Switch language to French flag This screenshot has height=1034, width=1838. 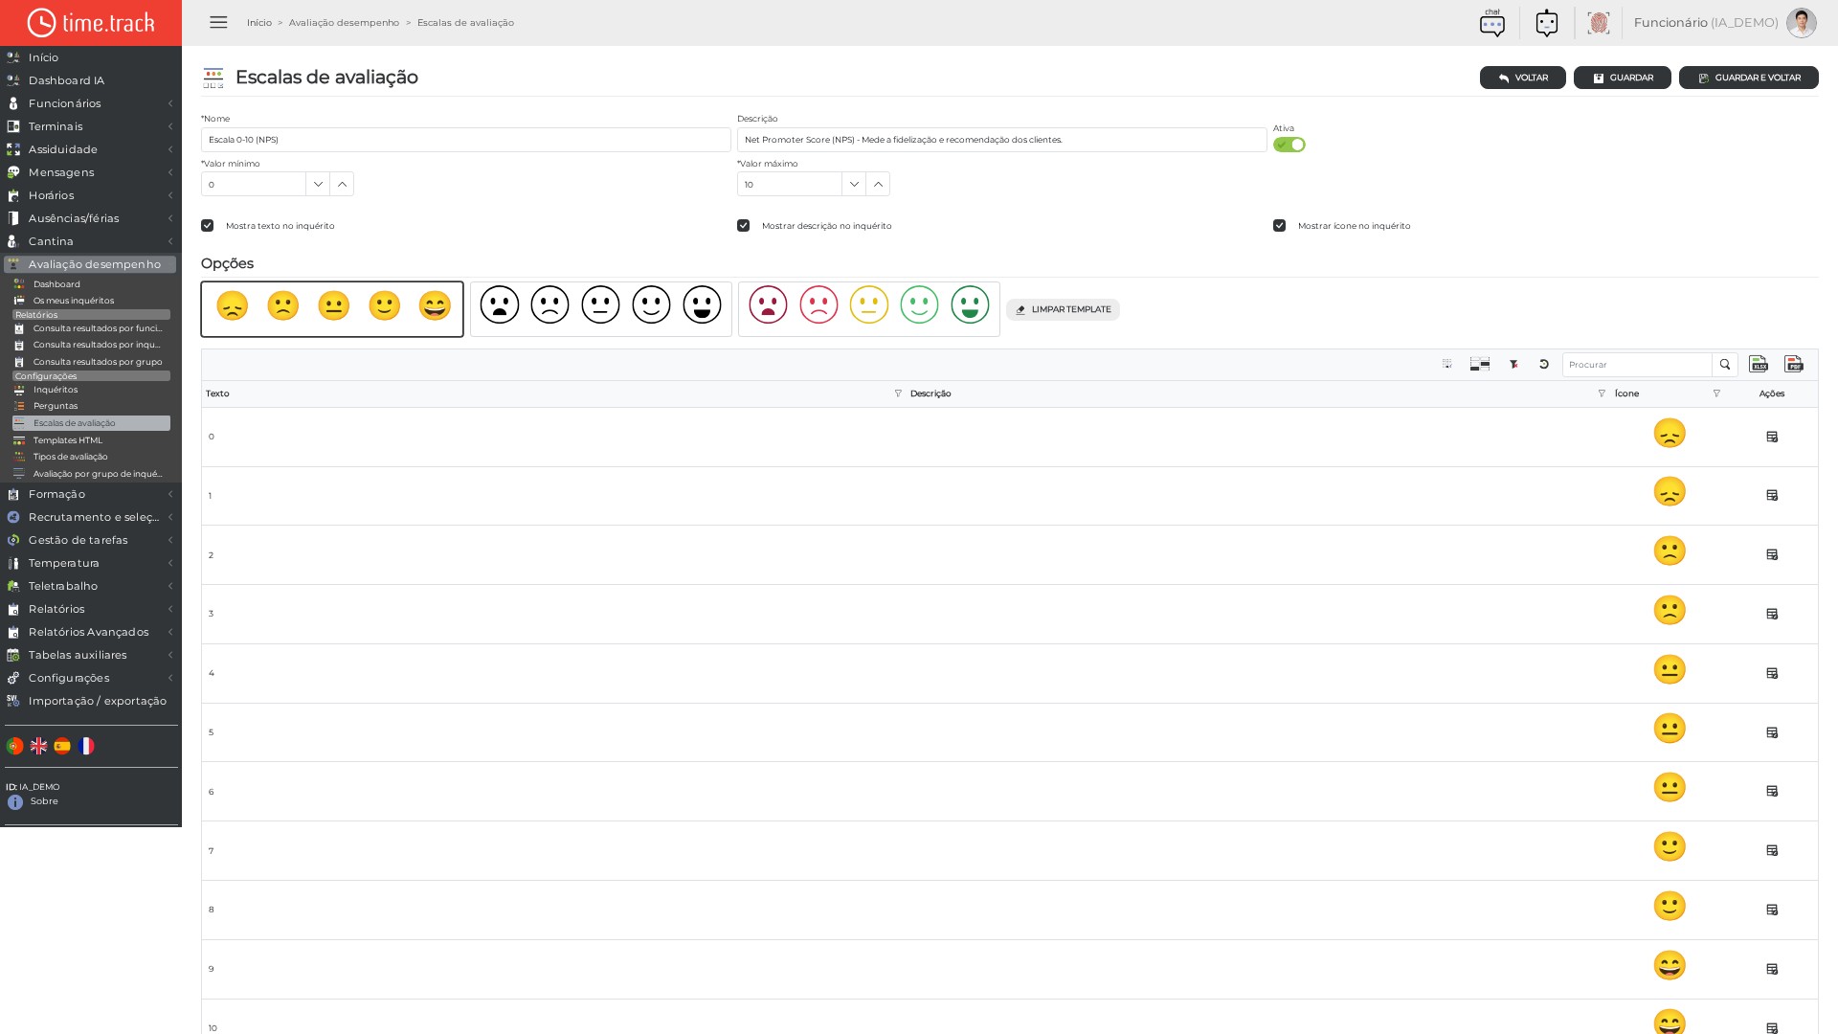(x=86, y=746)
